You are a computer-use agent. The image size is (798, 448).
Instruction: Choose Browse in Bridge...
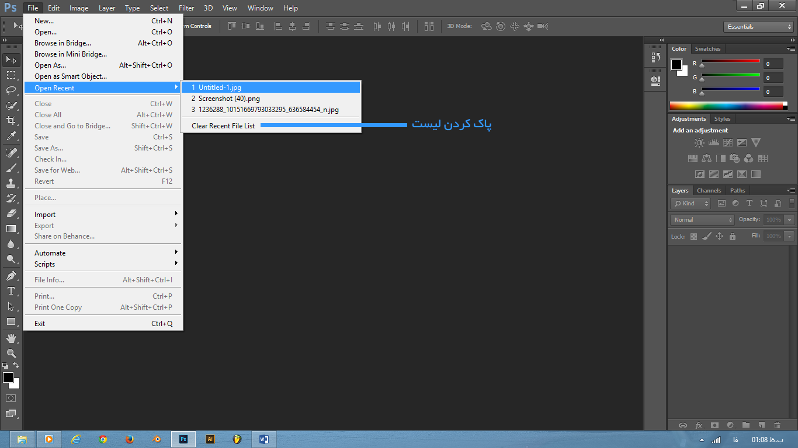(x=103, y=43)
